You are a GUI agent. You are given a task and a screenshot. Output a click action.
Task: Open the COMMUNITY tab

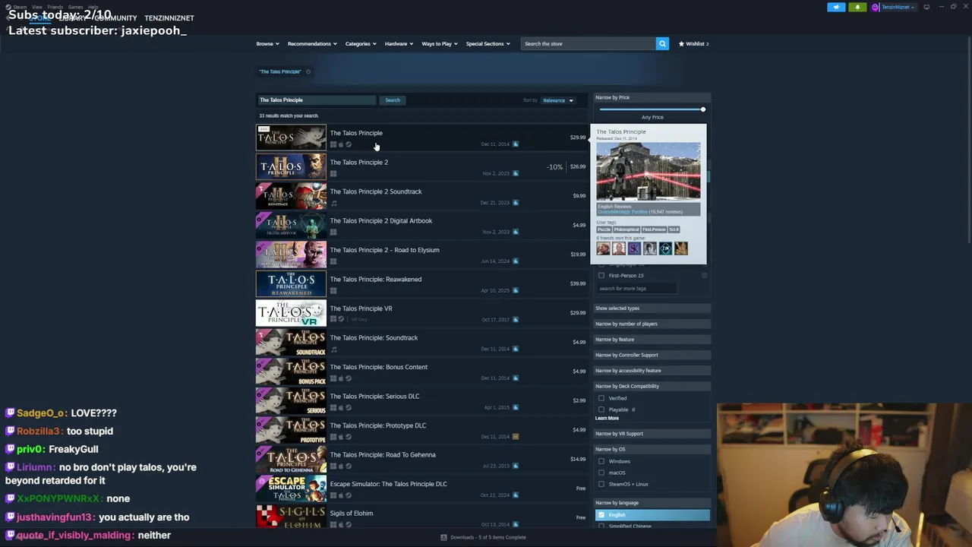coord(115,17)
